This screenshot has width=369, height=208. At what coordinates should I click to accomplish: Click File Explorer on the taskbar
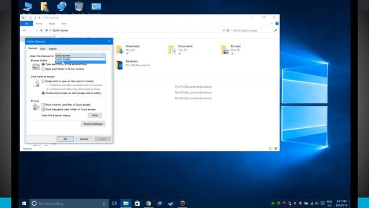pos(126,203)
